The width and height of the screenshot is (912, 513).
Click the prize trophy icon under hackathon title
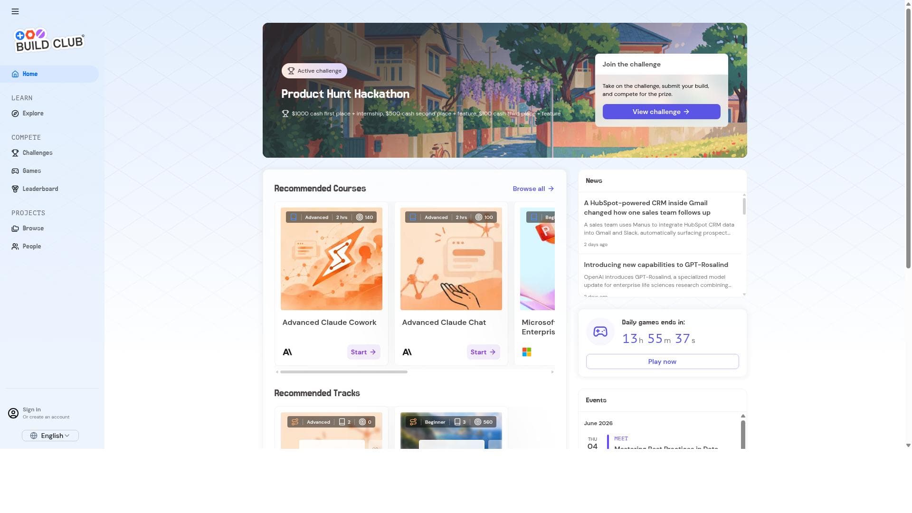click(285, 114)
